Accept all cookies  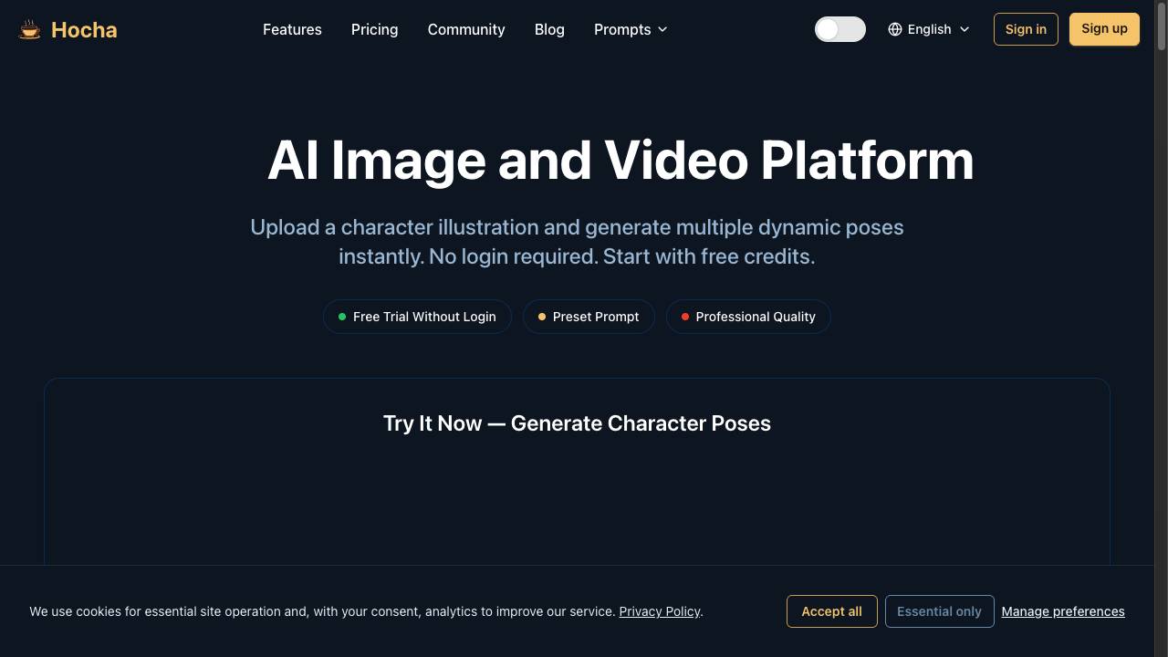coord(831,611)
